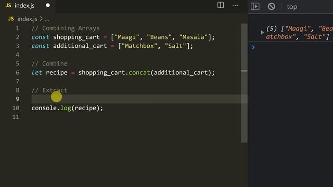This screenshot has width=333, height=187.
Task: Split the editor right
Action: tap(221, 5)
